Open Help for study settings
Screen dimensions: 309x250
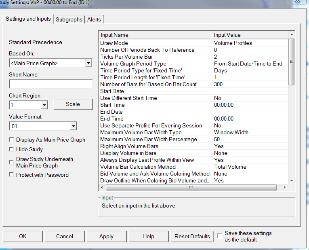click(148, 236)
